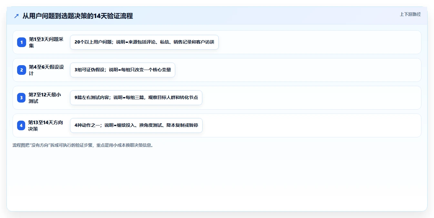Click the title 从用户问题到选题决策的14天验证流程

(78, 16)
